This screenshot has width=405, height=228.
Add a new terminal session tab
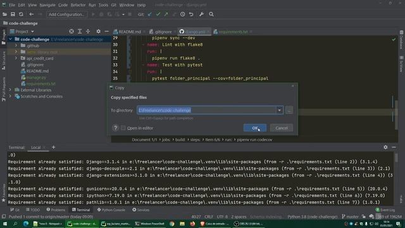point(53,147)
